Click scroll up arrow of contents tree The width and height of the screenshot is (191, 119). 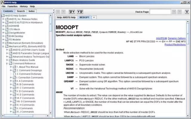50,15
